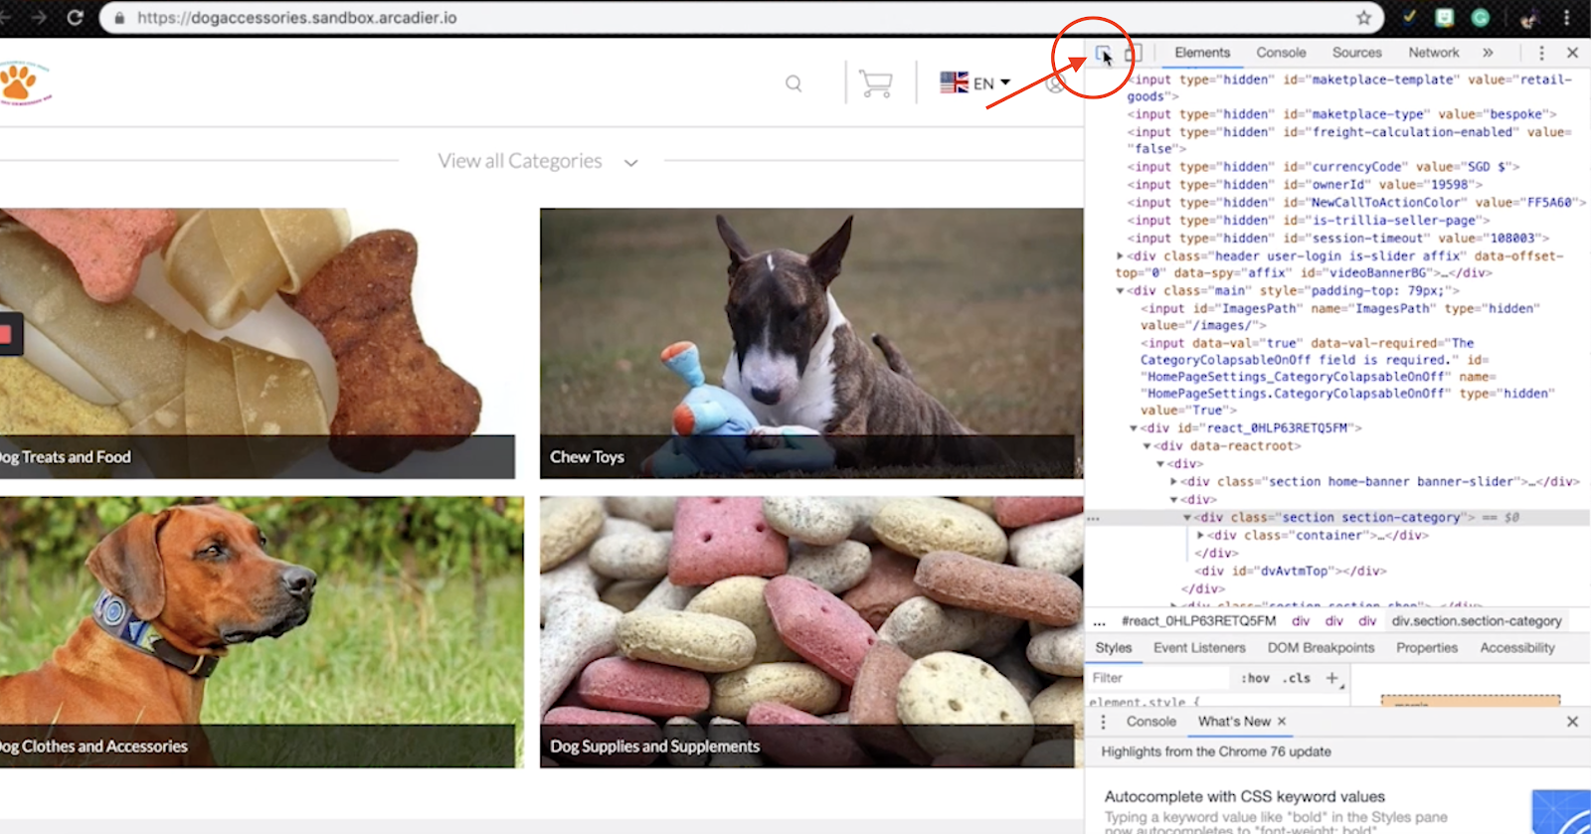Switch to the Elements tab
Screen dimensions: 1591x834
click(x=1202, y=53)
